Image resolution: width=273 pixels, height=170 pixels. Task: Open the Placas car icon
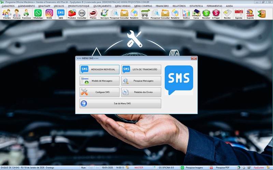click(93, 14)
